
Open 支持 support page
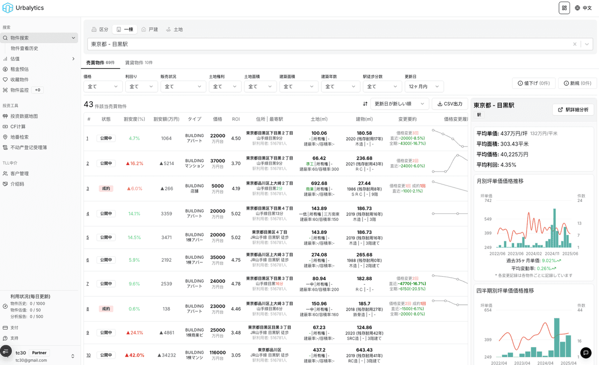coord(14,338)
